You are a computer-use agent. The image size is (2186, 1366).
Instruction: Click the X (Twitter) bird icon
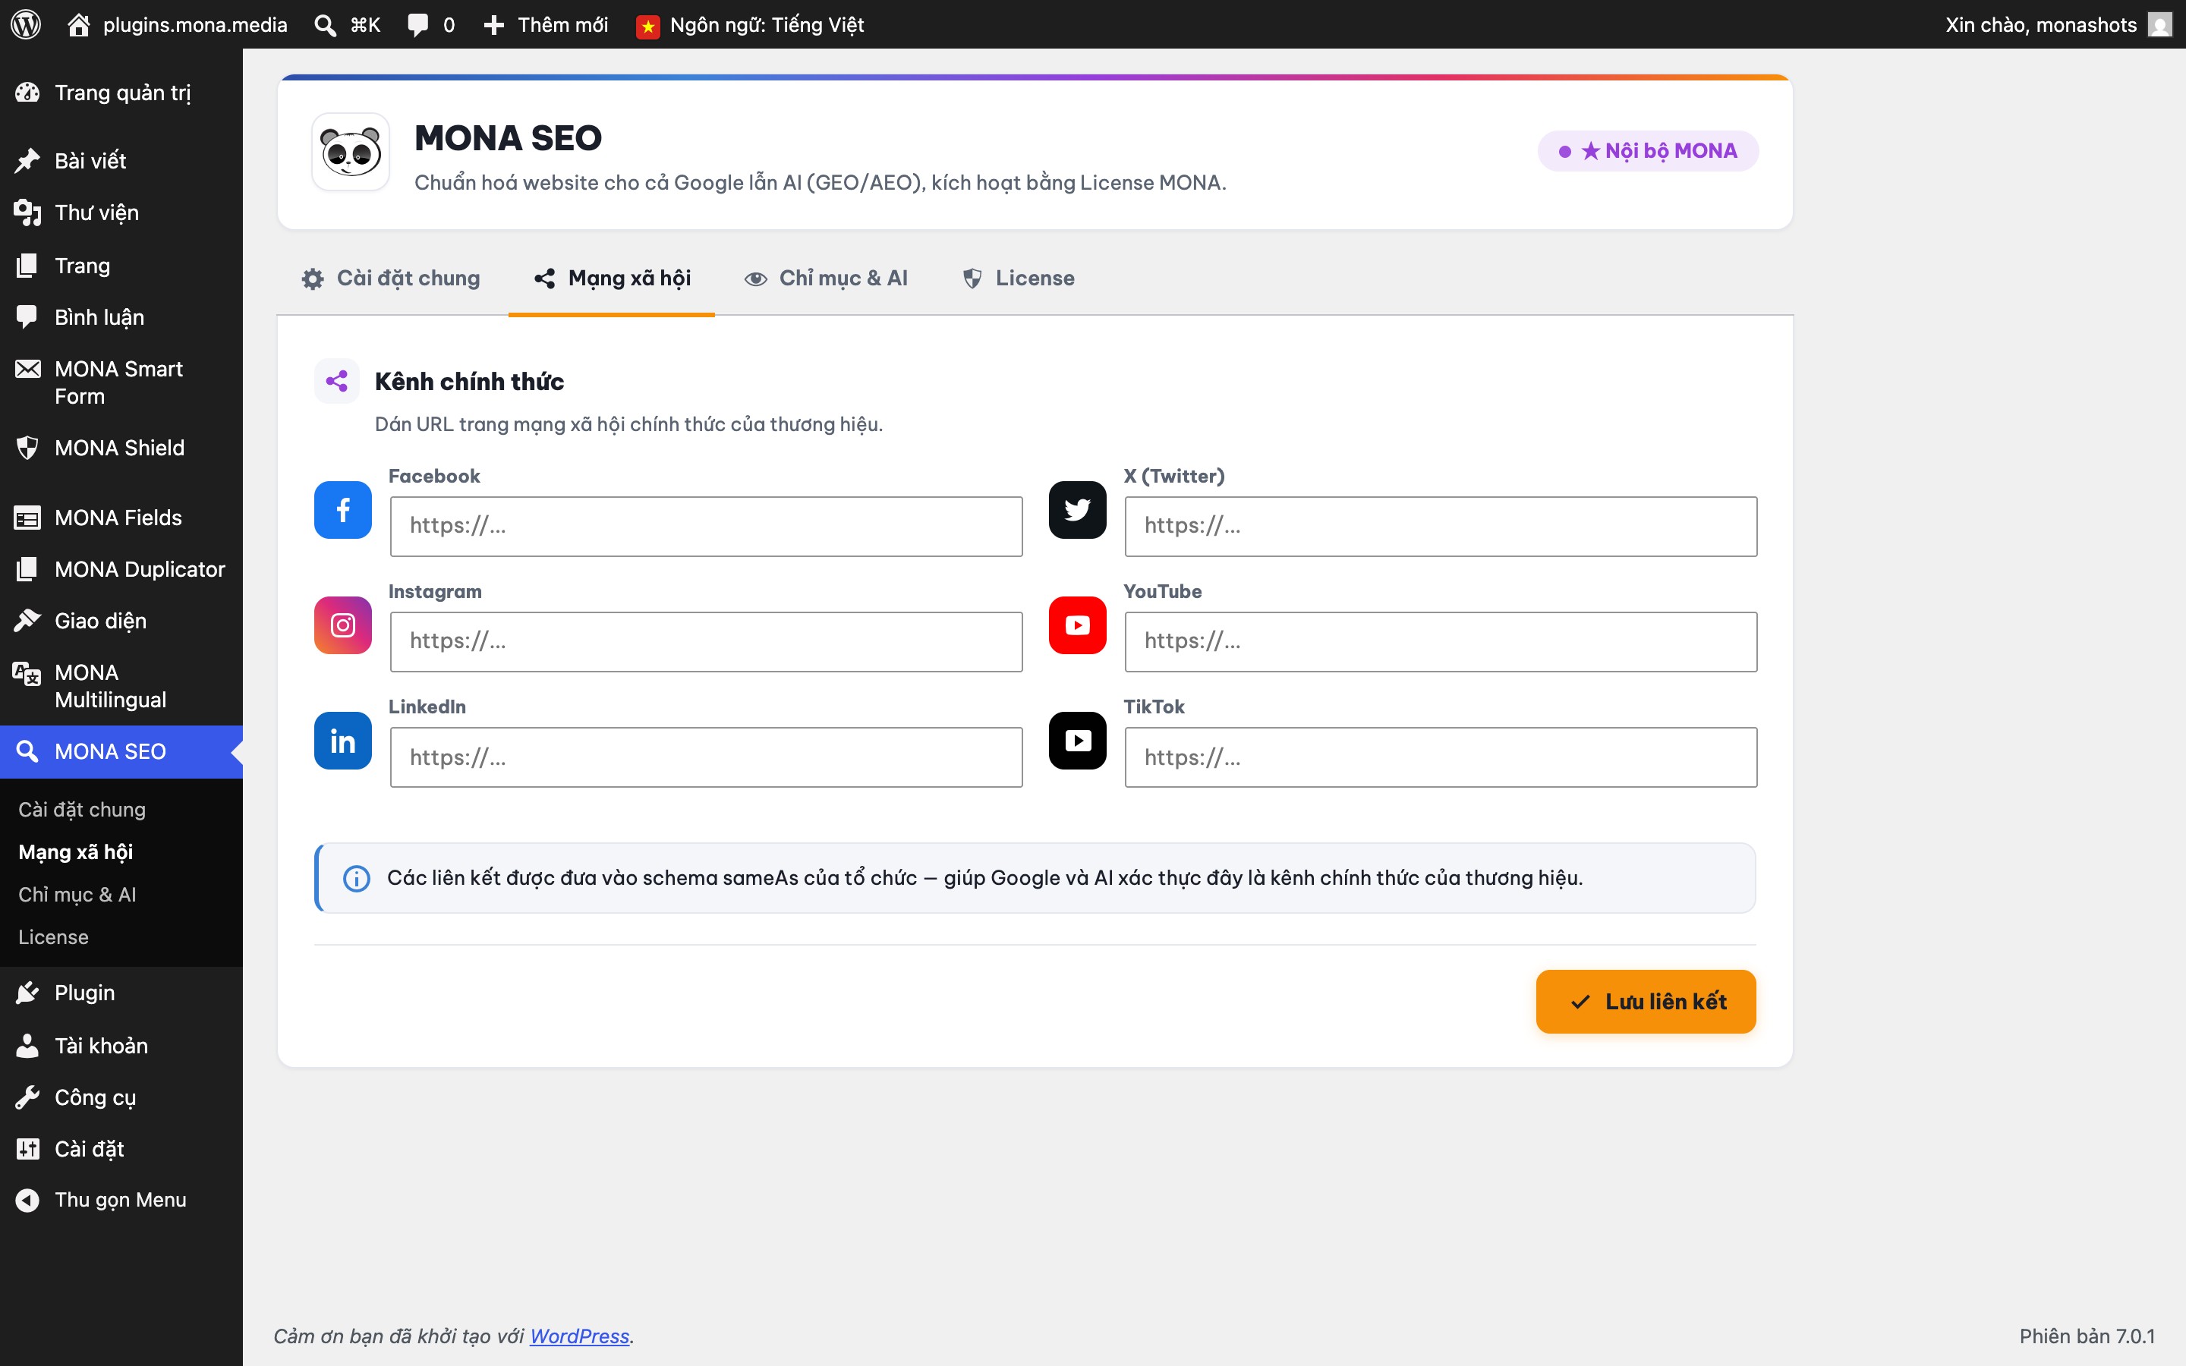coord(1077,509)
